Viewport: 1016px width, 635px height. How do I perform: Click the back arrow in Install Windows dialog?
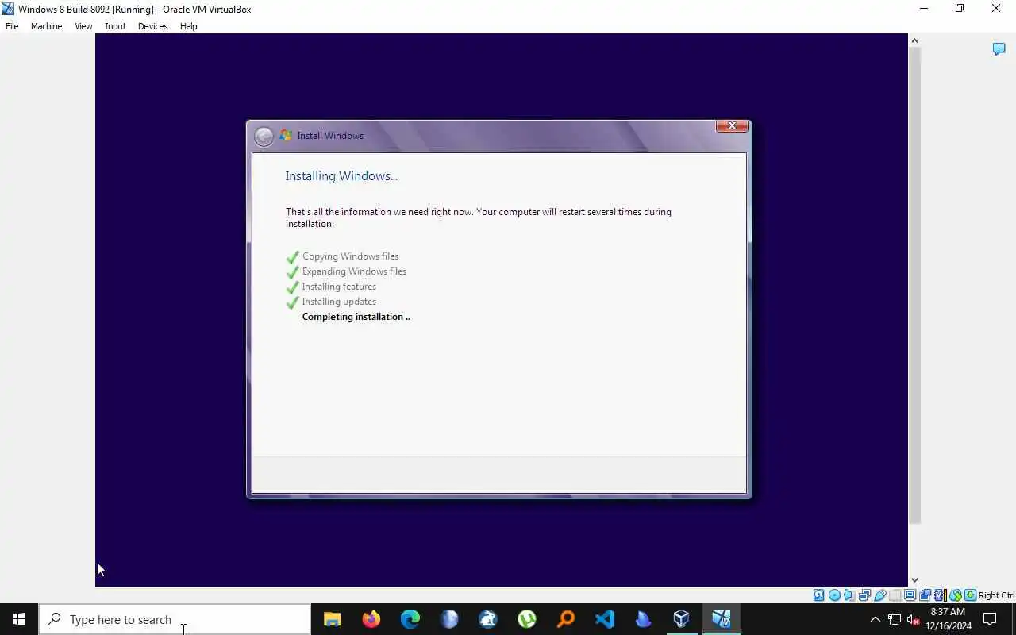tap(264, 137)
